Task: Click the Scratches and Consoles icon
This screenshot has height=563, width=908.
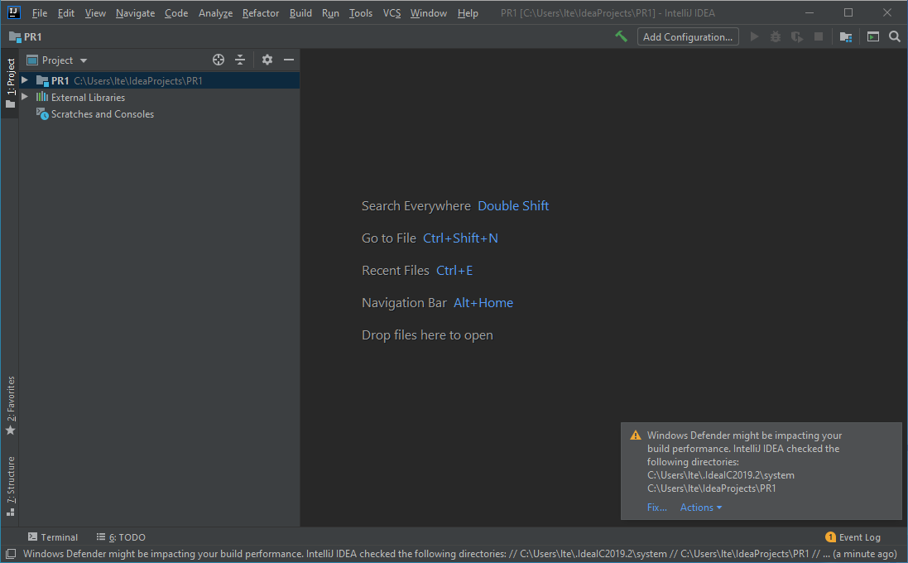Action: (42, 113)
